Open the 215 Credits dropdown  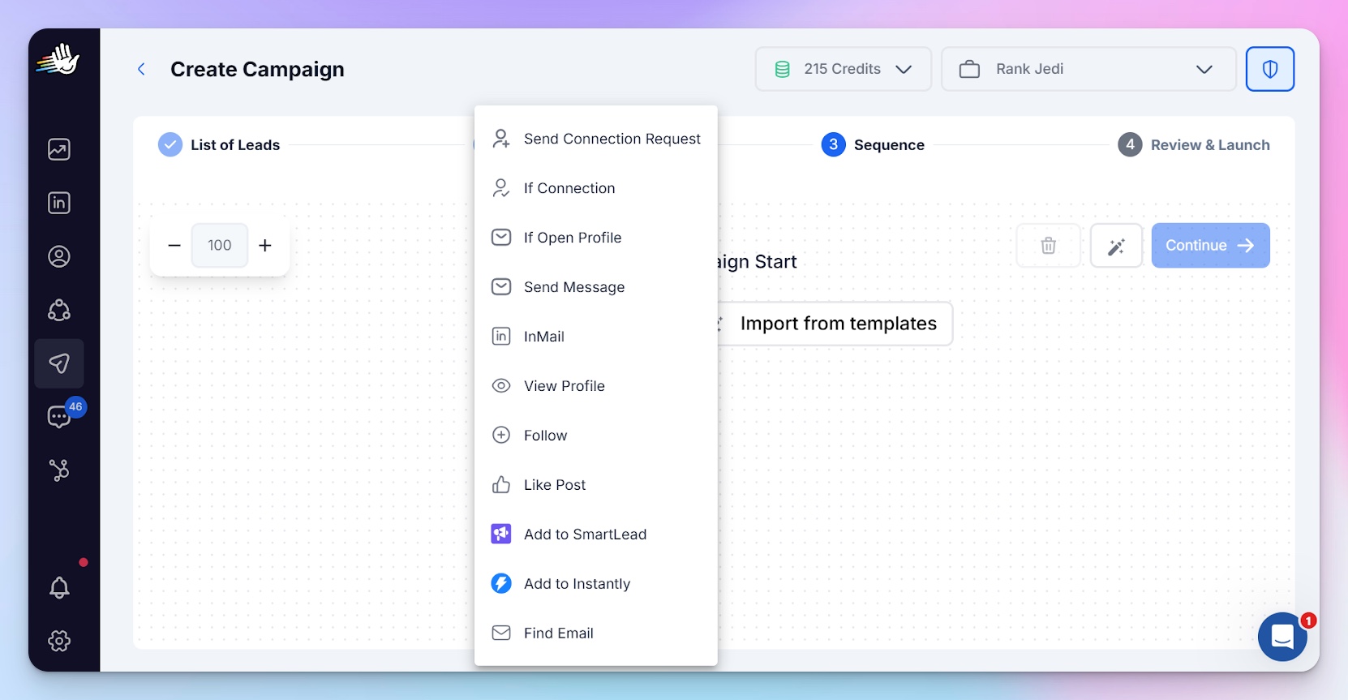844,69
